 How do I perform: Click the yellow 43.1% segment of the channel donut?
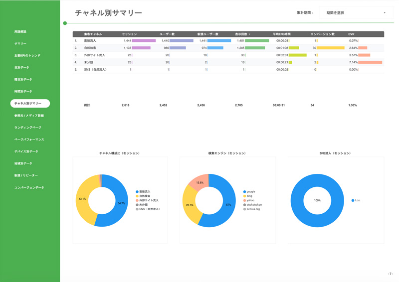(84, 199)
